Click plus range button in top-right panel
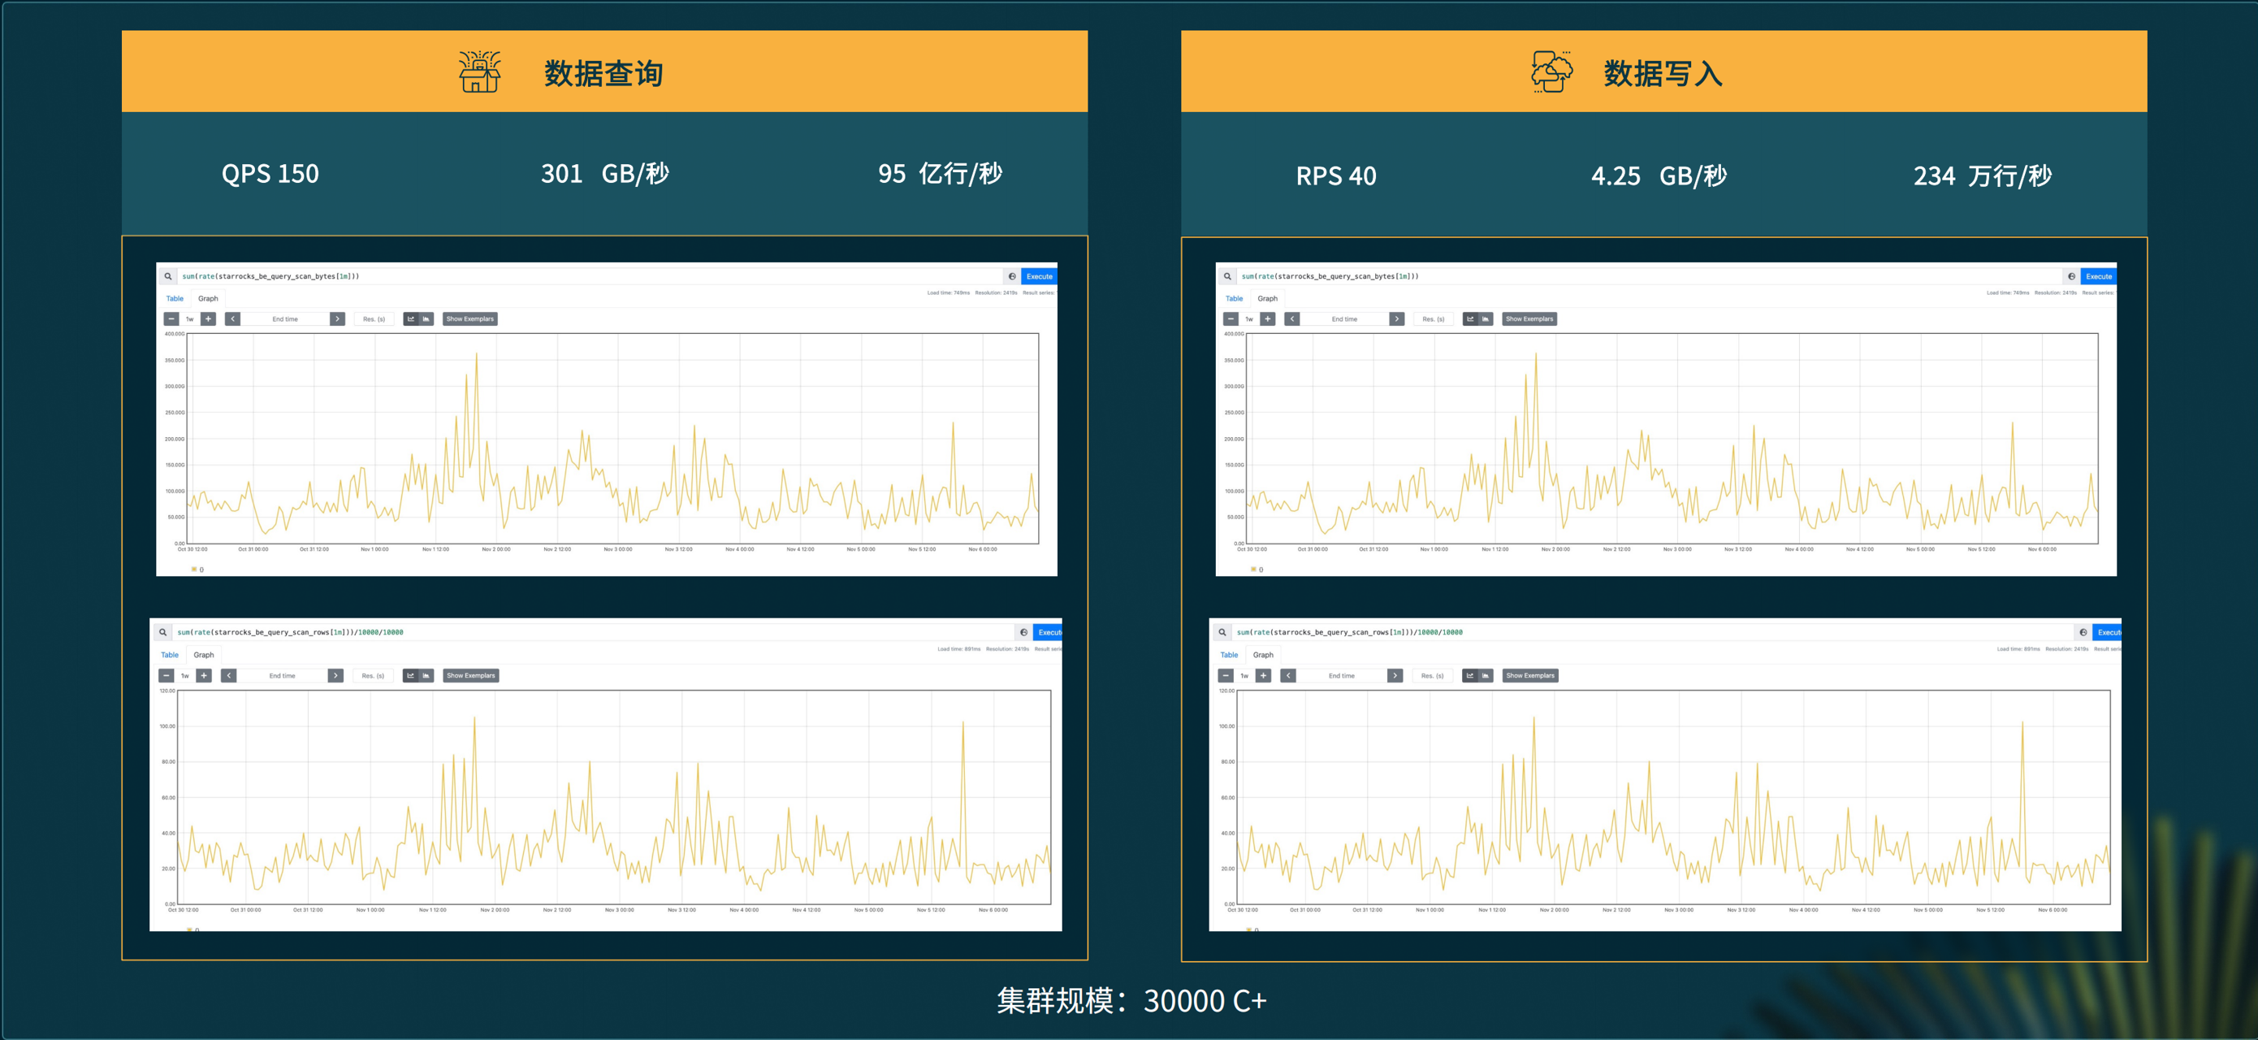2258x1040 pixels. click(1268, 319)
